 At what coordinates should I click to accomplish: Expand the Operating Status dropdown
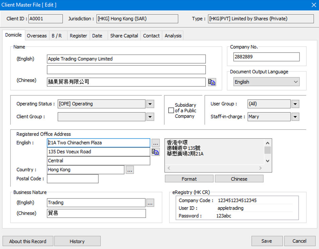150,104
